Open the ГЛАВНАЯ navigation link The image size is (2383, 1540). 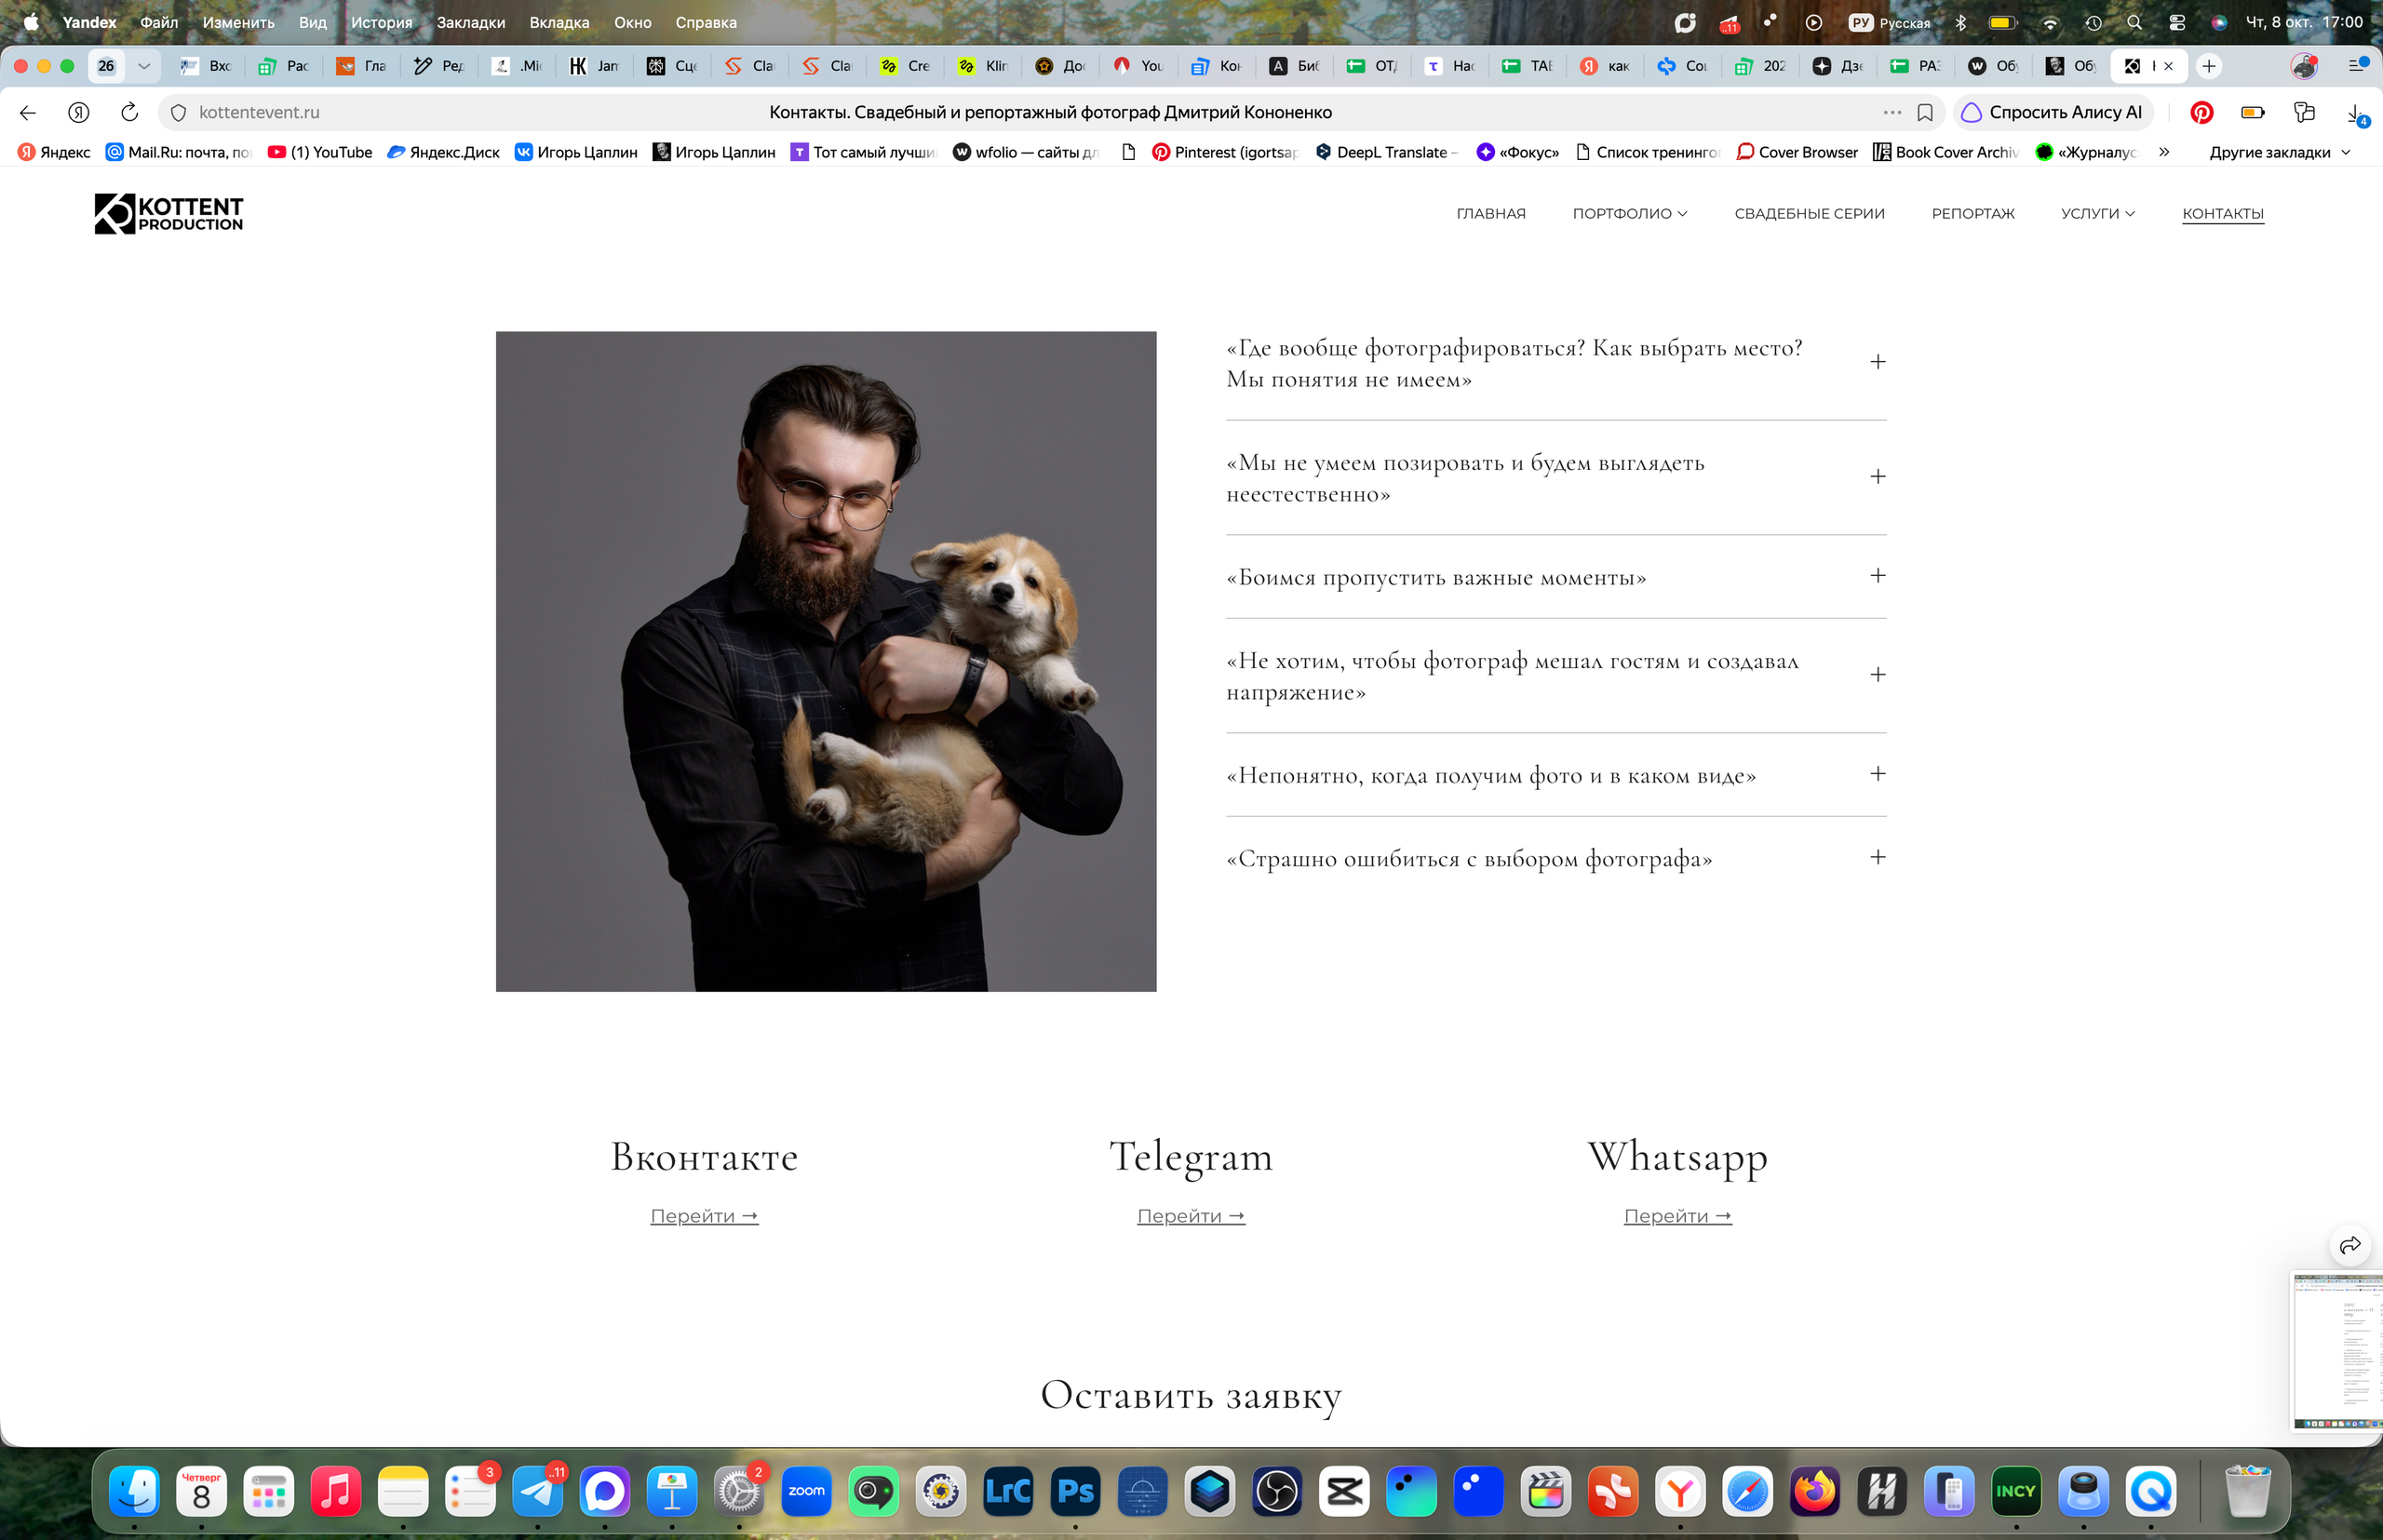(x=1490, y=213)
